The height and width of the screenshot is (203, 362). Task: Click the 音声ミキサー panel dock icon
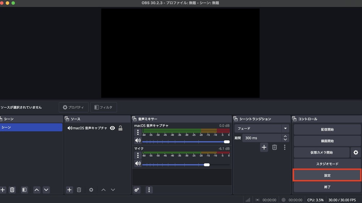point(134,119)
